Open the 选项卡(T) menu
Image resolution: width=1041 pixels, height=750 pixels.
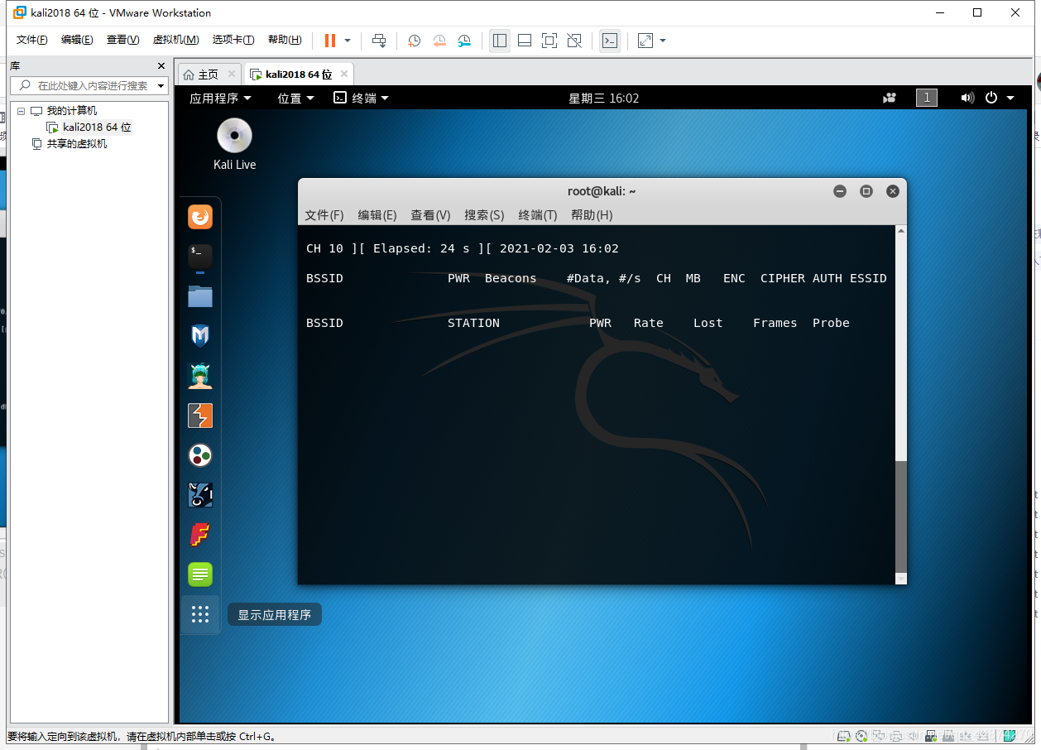tap(233, 40)
